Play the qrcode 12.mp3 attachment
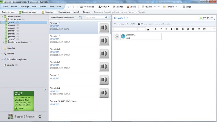Viewport: 217px width, 122px height. coord(117,37)
